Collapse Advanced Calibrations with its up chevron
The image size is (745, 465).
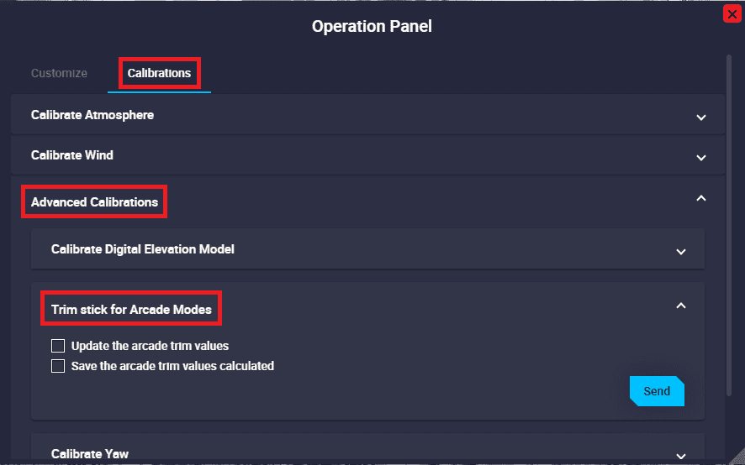point(701,199)
